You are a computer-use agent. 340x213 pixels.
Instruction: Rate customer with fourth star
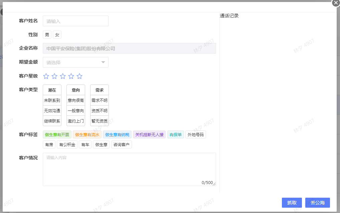(x=71, y=76)
